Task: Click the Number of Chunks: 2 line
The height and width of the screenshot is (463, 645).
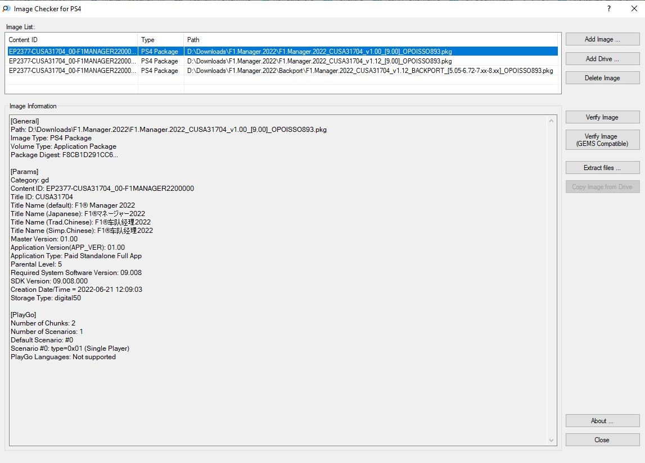Action: (43, 323)
